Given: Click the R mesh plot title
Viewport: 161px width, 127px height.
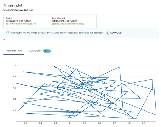Looking at the screenshot, I should 13,5.
